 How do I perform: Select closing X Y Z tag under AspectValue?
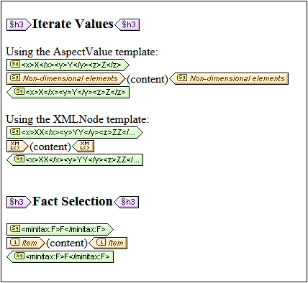(x=68, y=92)
